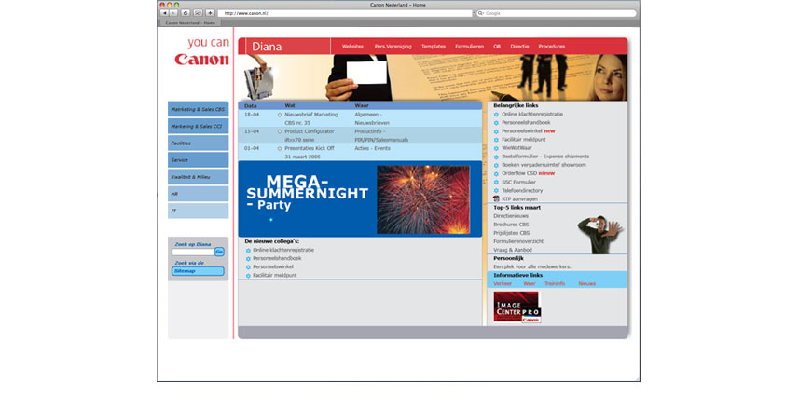Click the MEGA-SUMMERNIGHT Party banner text
The image size is (799, 396).
[307, 194]
